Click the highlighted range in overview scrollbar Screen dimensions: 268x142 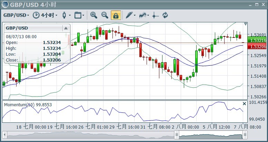[x=211, y=135]
